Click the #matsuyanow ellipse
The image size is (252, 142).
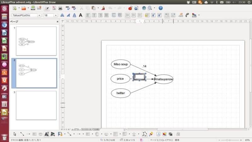(163, 79)
